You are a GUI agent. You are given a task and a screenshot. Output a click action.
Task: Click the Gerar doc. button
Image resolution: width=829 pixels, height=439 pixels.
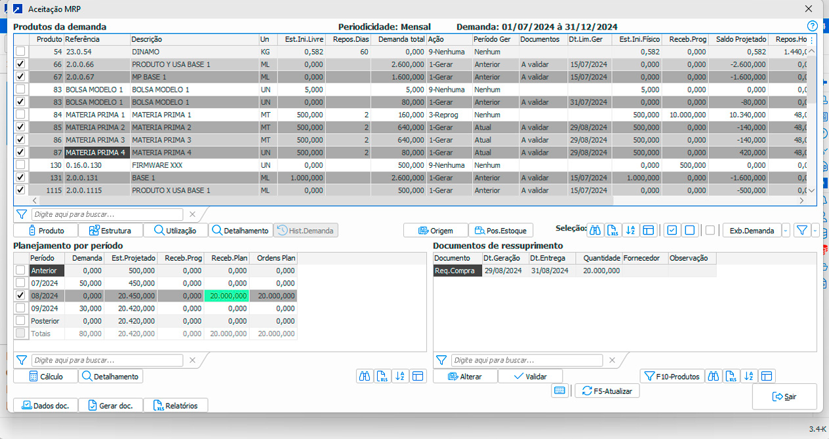[x=110, y=406]
